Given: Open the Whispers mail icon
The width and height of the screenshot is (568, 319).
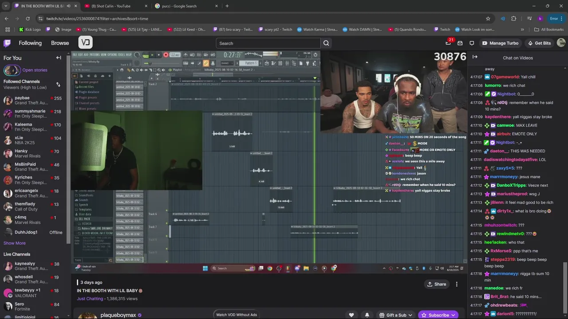Looking at the screenshot, I should (460, 43).
